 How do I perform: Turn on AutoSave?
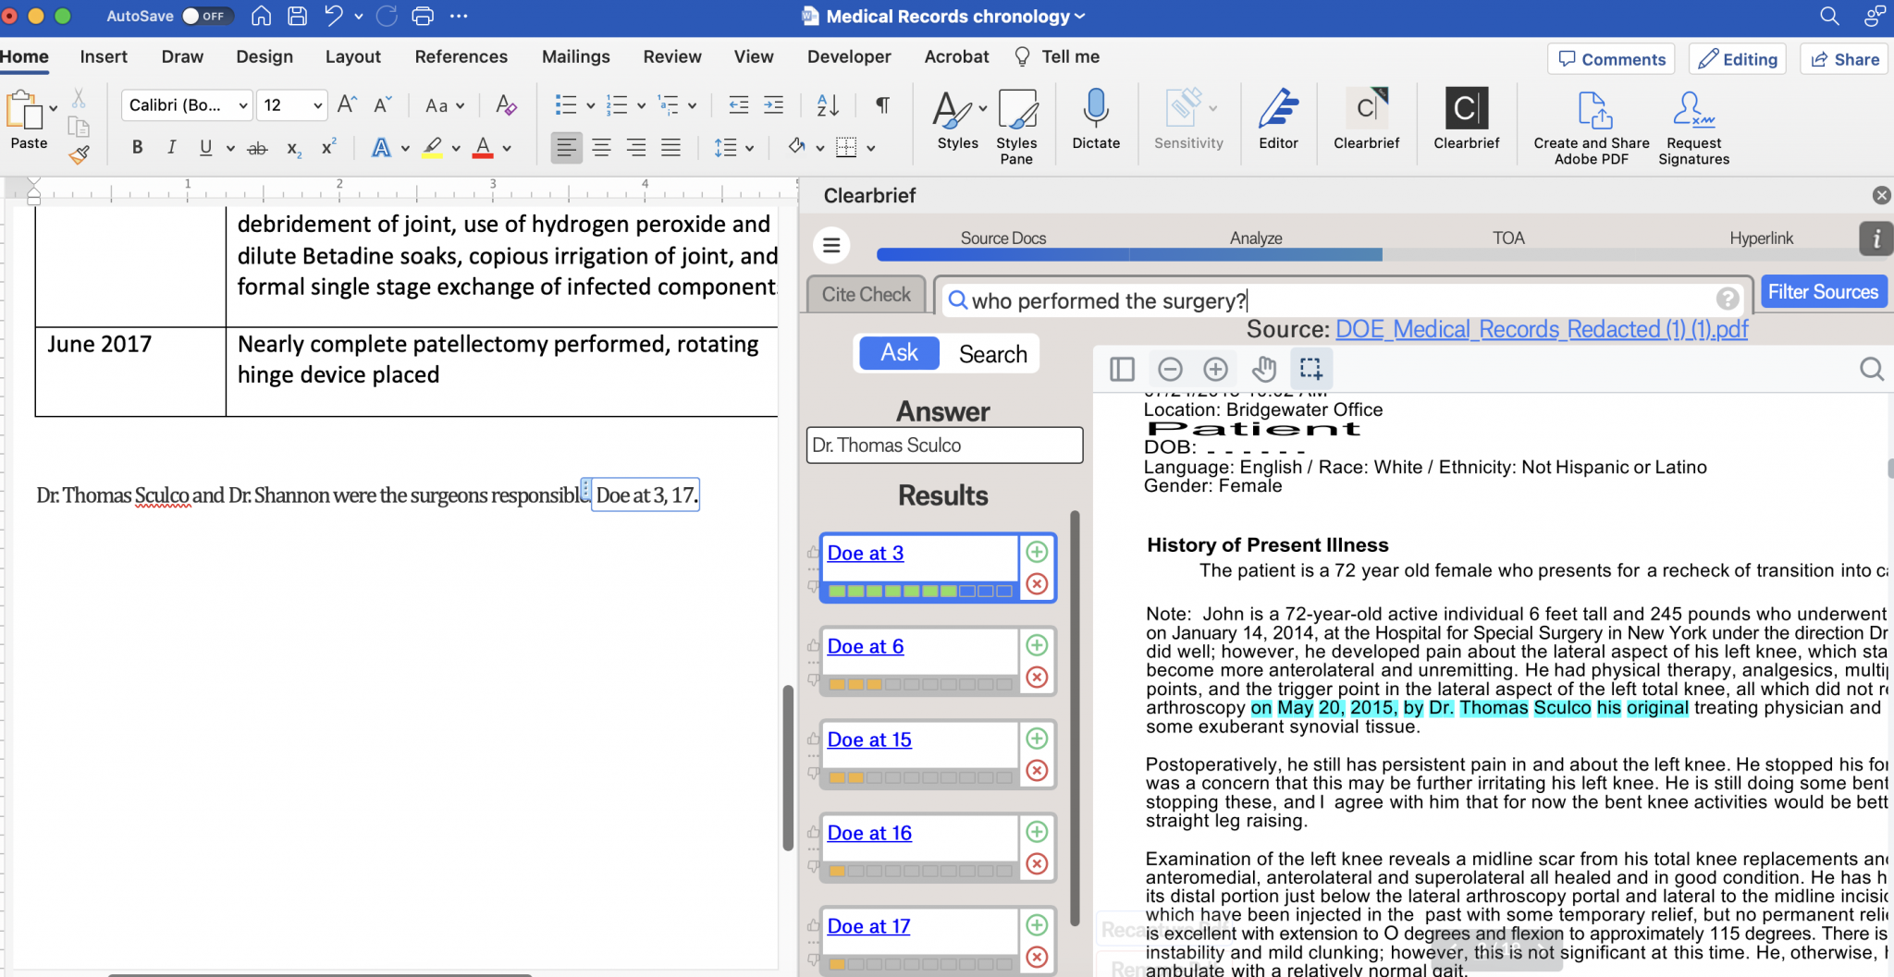click(207, 16)
